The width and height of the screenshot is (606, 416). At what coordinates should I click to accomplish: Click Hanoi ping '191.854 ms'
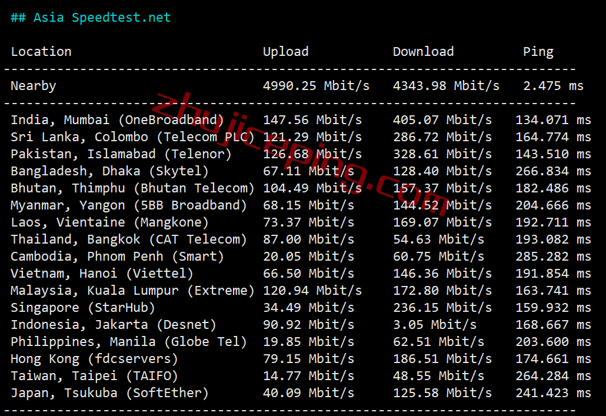point(553,274)
